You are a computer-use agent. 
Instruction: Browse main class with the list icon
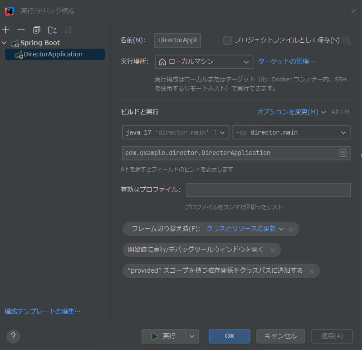point(343,153)
